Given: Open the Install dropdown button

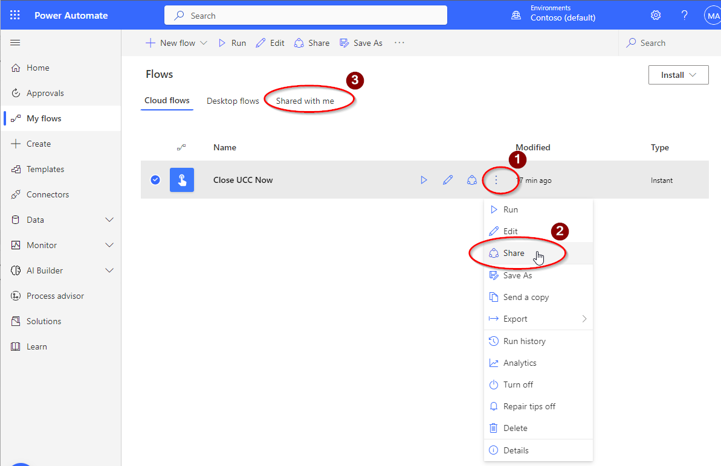Looking at the screenshot, I should tap(678, 75).
